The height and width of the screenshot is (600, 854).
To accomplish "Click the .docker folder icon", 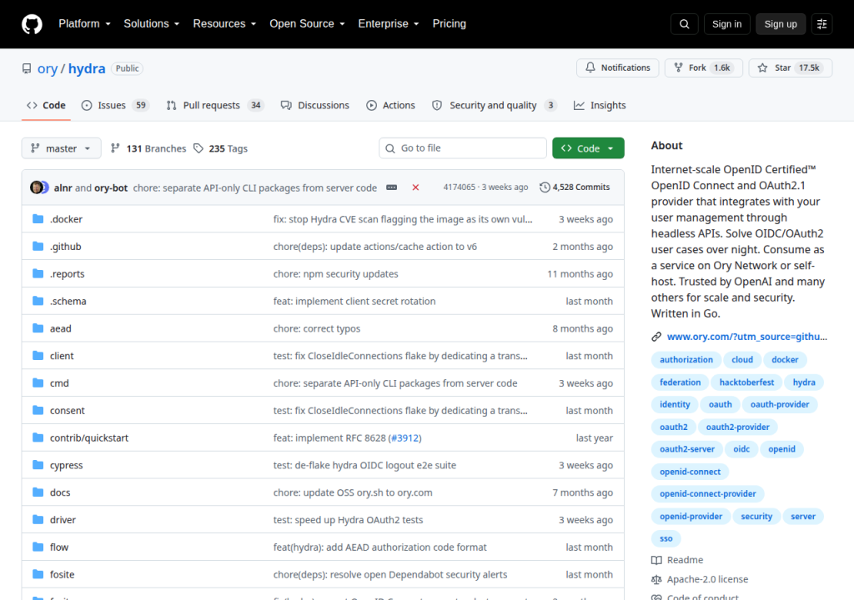I will point(38,219).
